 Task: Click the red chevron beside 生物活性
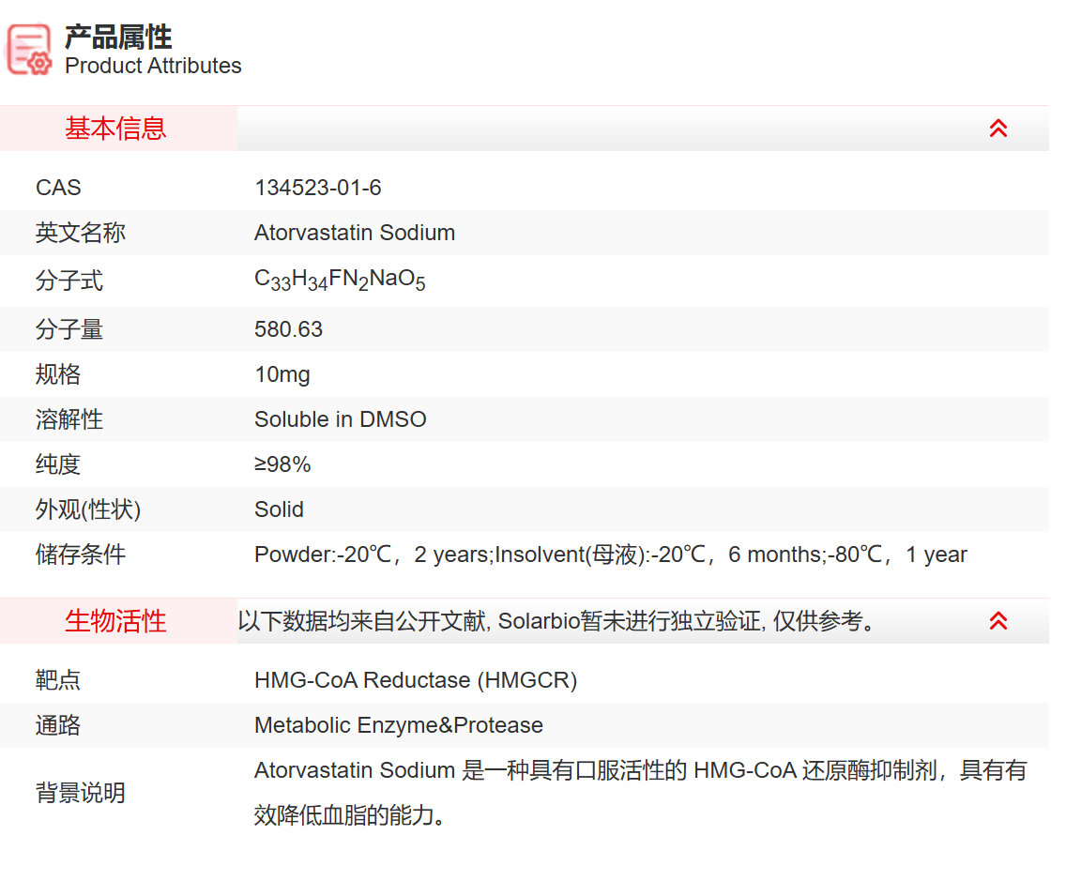997,620
